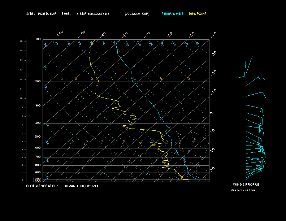The height and width of the screenshot is (221, 286).
Task: Click the 800 pressure level label
Action: click(38, 165)
